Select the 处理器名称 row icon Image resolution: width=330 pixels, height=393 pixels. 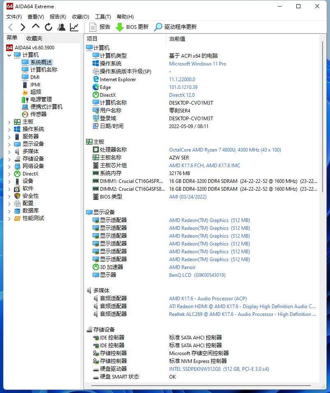95,150
